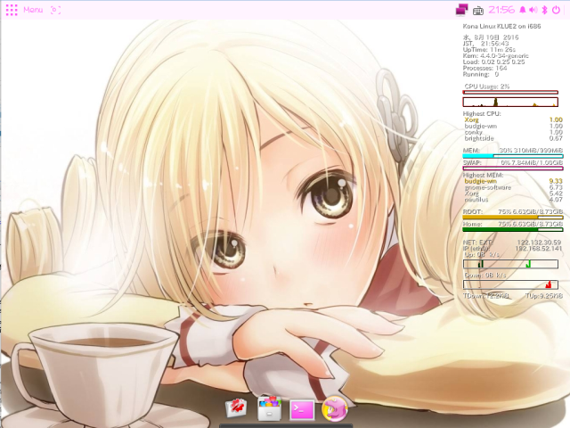
Task: Click the keyboard input method tray icon
Action: click(x=478, y=11)
